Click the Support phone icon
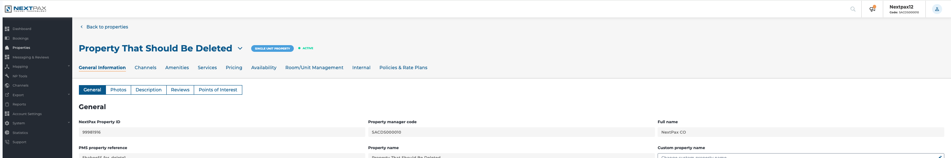This screenshot has width=951, height=158. tap(7, 142)
